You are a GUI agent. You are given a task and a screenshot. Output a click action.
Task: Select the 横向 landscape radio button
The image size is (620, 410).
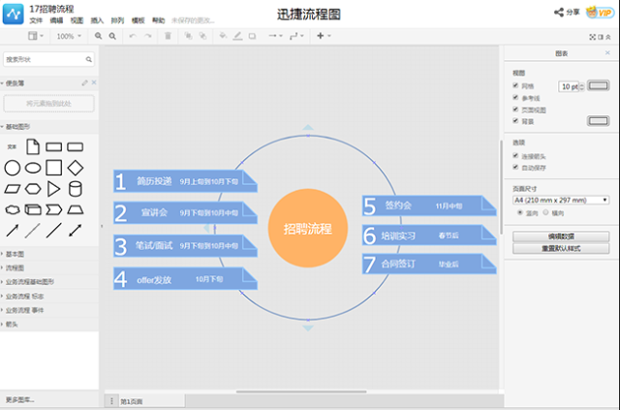[545, 213]
